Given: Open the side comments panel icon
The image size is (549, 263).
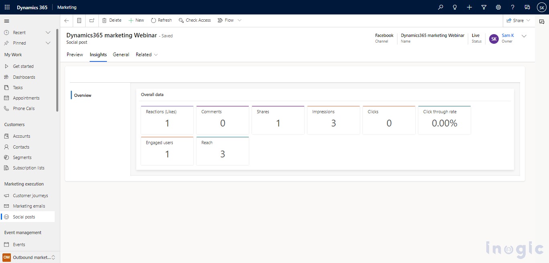Looking at the screenshot, I should point(542,22).
